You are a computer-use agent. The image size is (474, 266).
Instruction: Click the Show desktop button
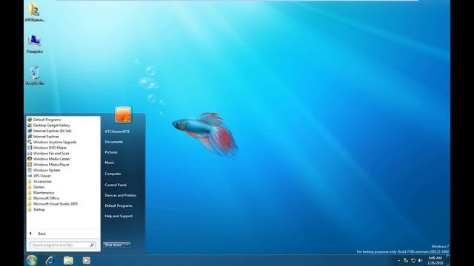[448, 260]
